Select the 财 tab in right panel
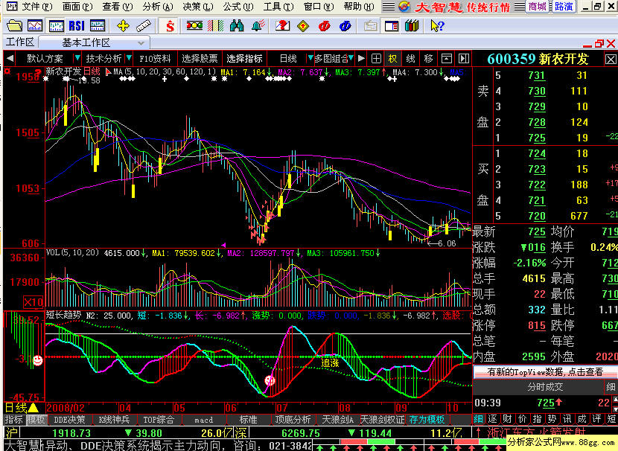The height and width of the screenshot is (451, 618). tap(508, 419)
